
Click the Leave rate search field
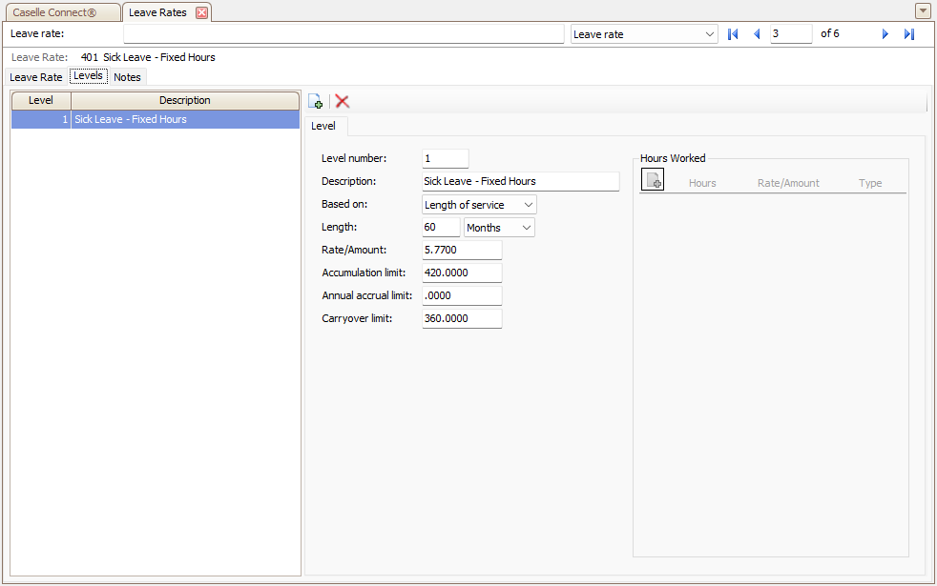pyautogui.click(x=344, y=34)
